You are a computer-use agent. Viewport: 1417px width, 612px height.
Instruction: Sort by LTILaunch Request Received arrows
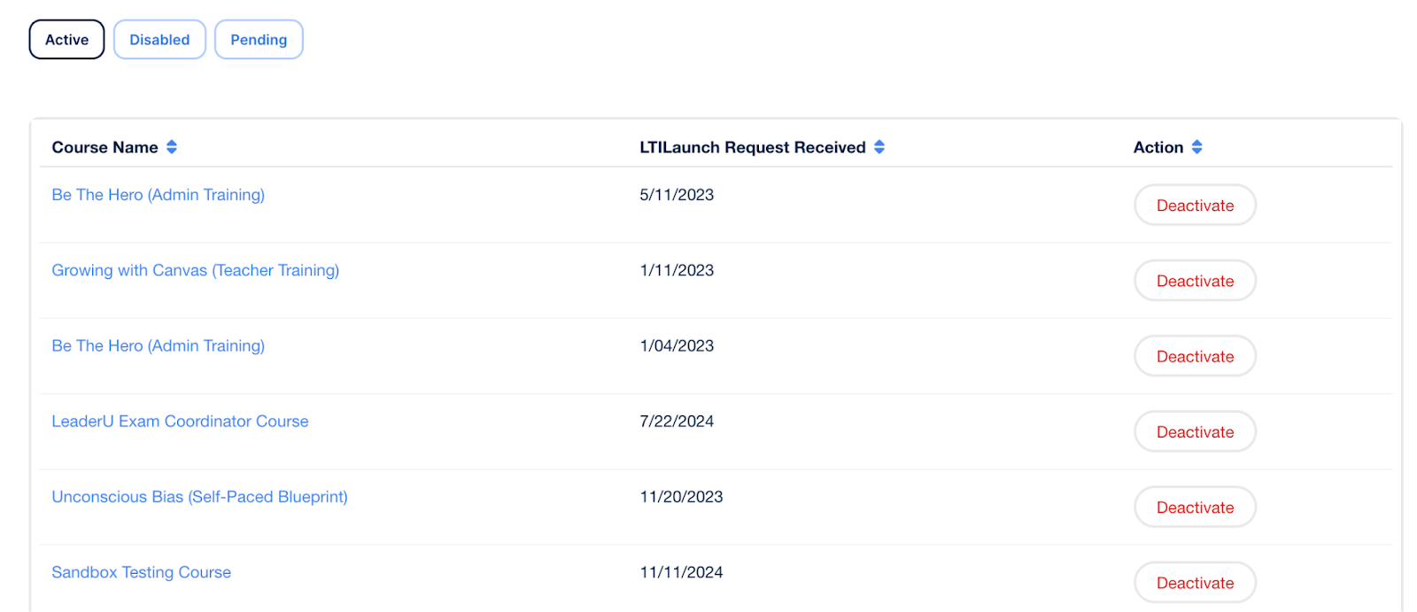point(879,147)
